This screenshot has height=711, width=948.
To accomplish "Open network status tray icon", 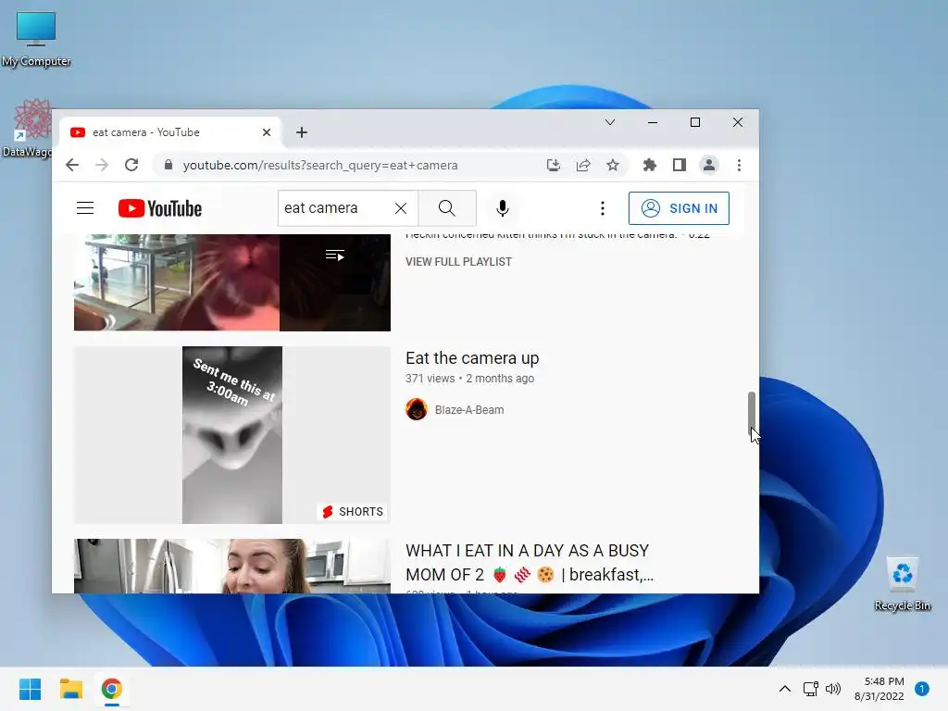I will [810, 689].
